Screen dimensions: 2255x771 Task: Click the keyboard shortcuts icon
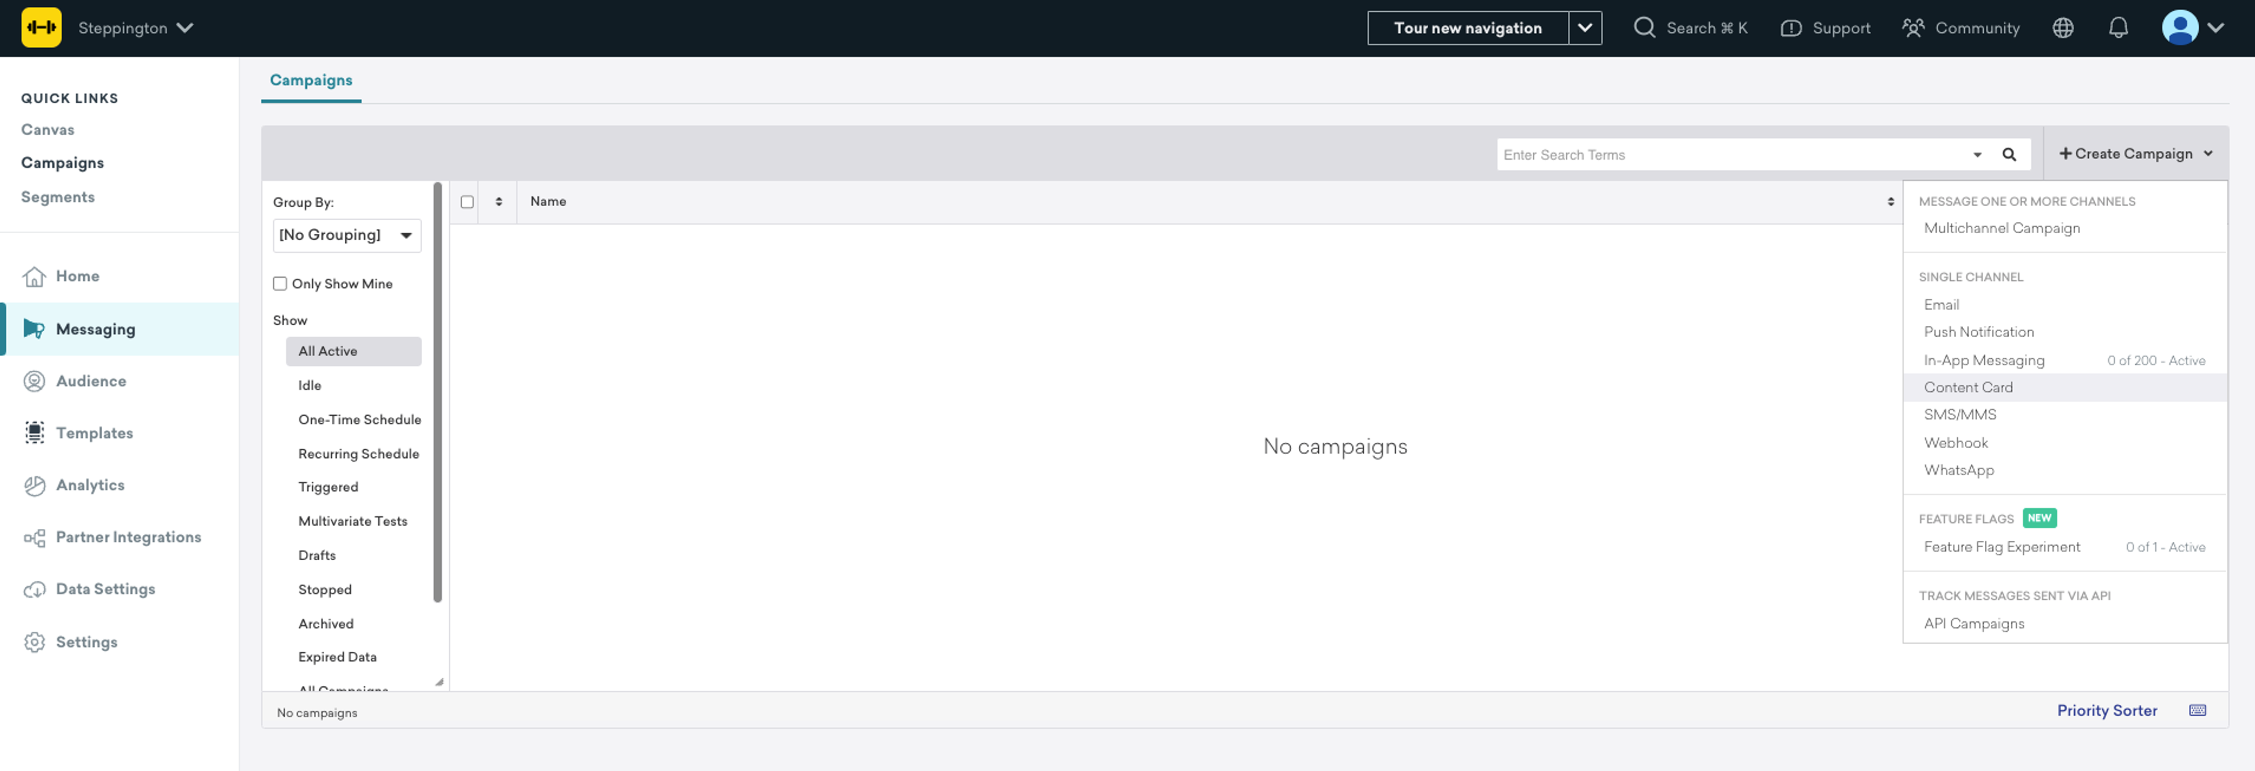[2197, 711]
